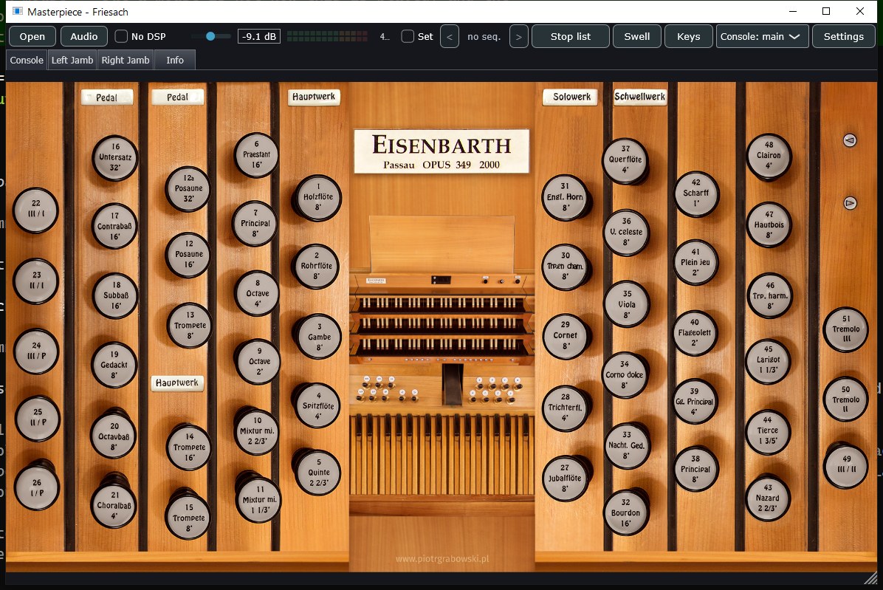Screen dimensions: 883x590
Task: Toggle the Spitzflöte 4' stop
Action: 318,406
